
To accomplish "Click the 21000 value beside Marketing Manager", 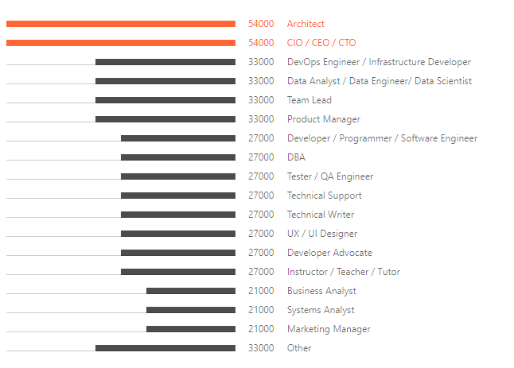I will click(261, 329).
